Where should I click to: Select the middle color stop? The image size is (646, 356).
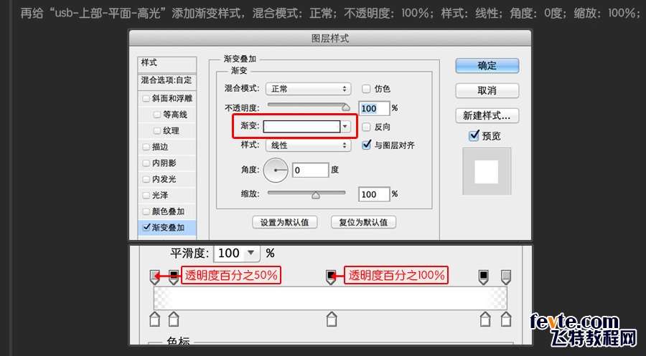(331, 319)
